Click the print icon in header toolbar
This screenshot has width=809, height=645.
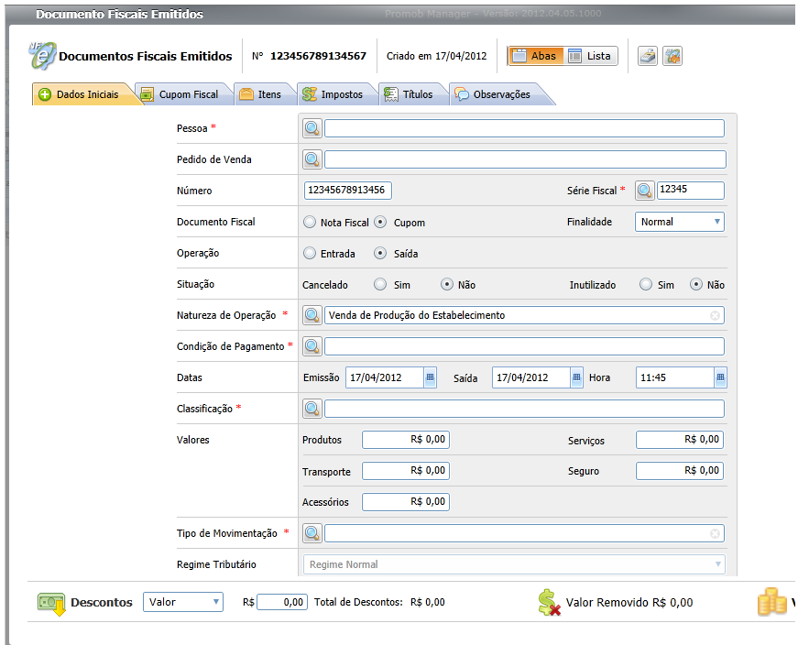click(x=648, y=56)
